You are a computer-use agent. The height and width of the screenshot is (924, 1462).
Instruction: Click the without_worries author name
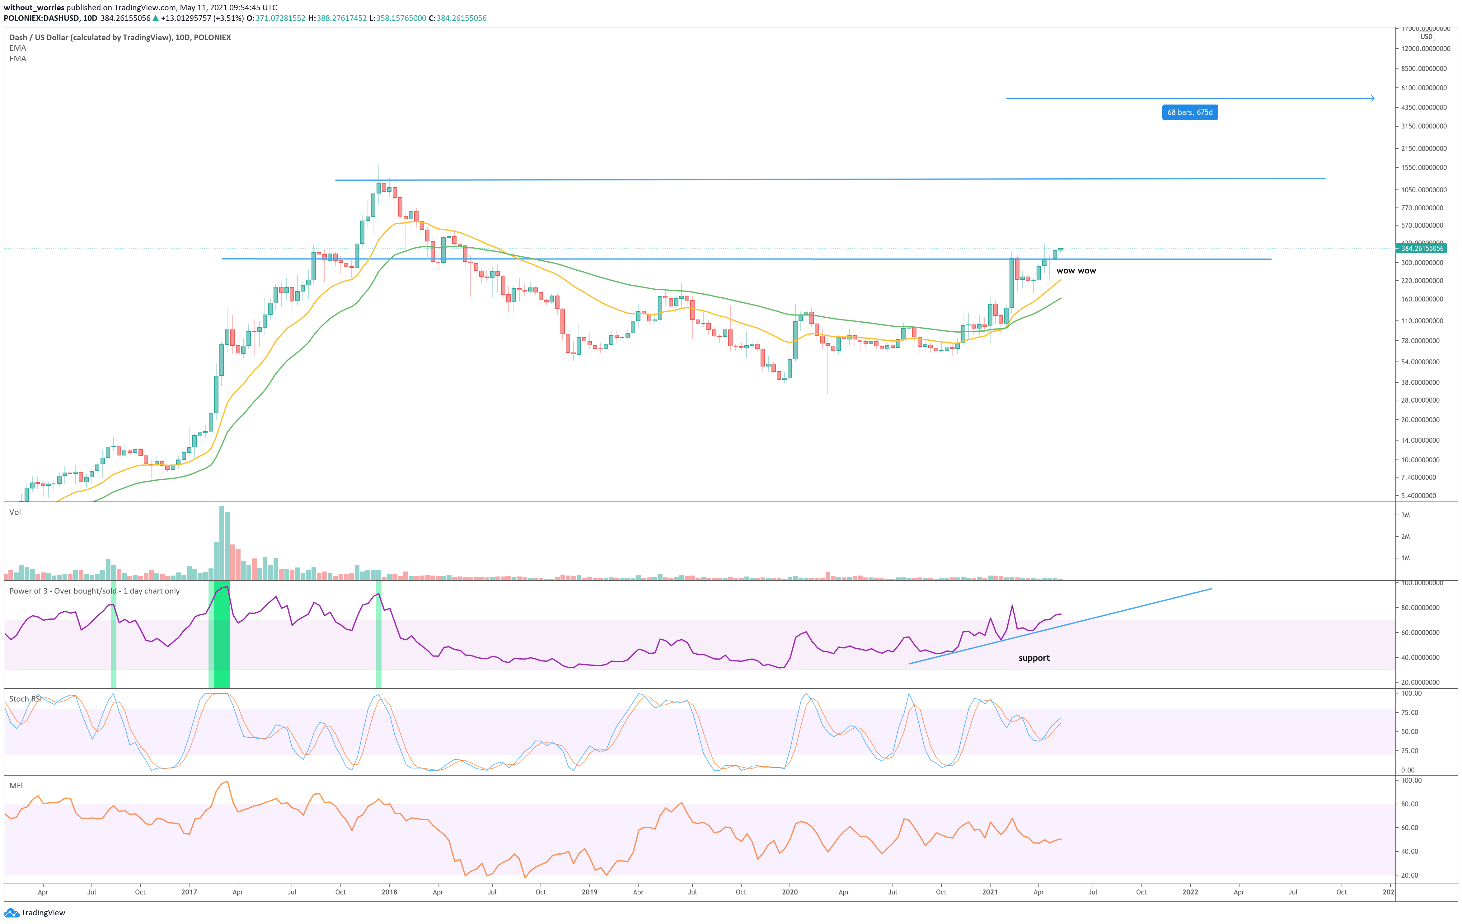[x=34, y=8]
